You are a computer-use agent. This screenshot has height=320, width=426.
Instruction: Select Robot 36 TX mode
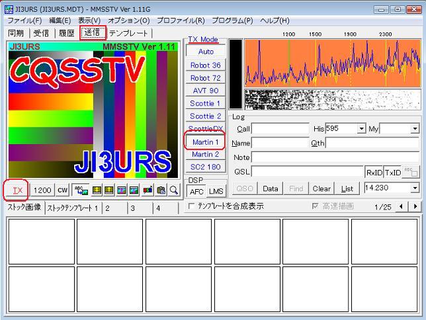click(x=206, y=65)
